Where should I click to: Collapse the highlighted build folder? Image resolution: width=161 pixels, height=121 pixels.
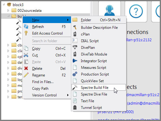click(x=8, y=16)
